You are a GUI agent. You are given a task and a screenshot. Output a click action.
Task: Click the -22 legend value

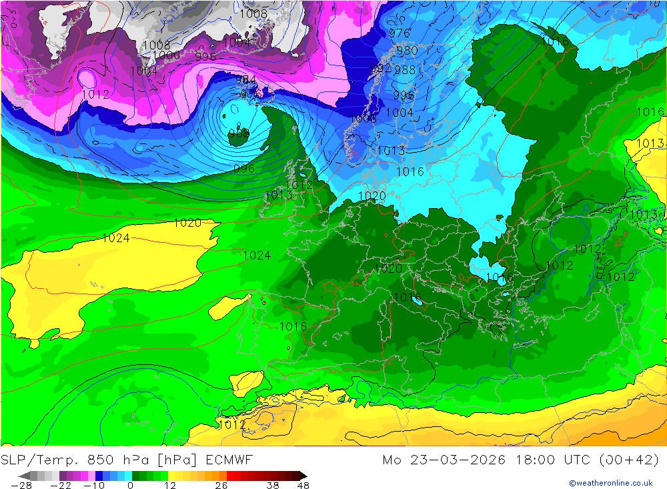coord(61,486)
